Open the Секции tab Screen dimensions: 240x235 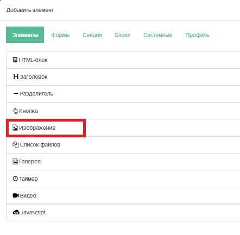tap(92, 35)
